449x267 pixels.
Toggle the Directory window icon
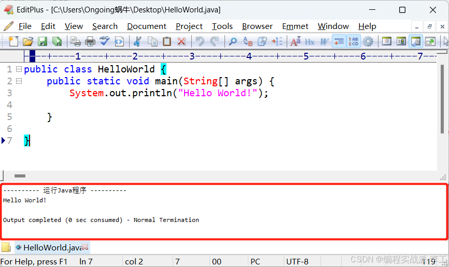(387, 41)
